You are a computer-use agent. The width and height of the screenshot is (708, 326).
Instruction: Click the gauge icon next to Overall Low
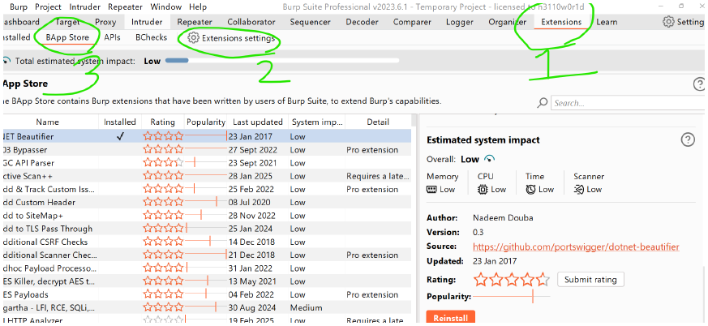[489, 159]
